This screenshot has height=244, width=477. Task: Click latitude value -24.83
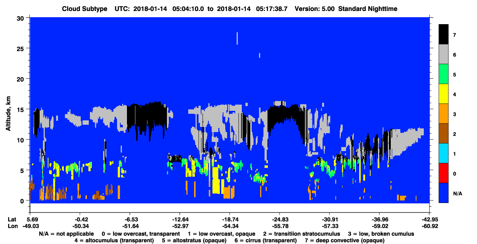coord(280,219)
